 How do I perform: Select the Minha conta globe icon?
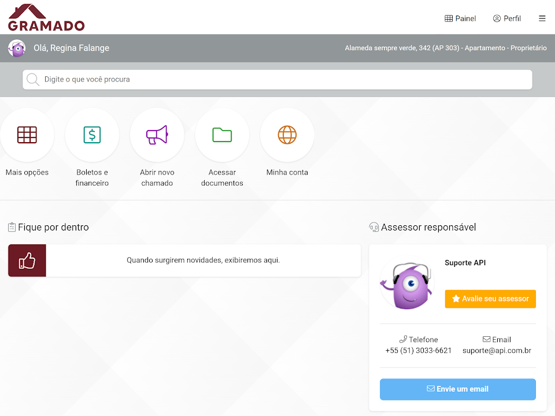point(287,135)
